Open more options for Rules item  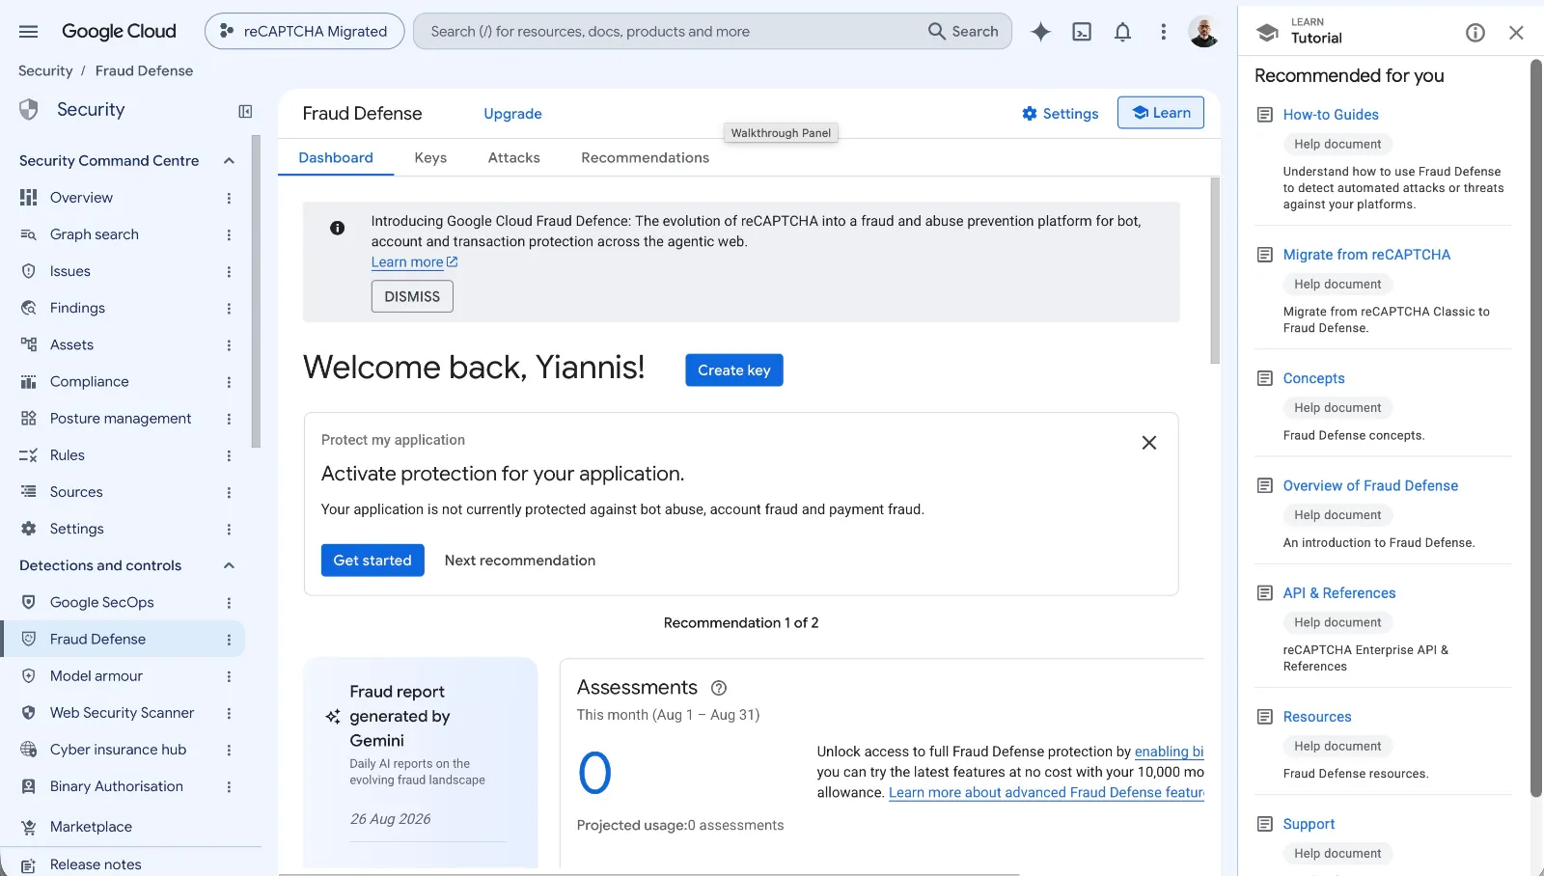click(x=229, y=455)
